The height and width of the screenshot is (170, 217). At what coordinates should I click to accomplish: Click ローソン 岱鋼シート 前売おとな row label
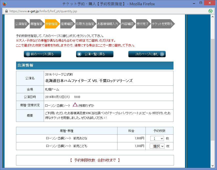point(66,138)
